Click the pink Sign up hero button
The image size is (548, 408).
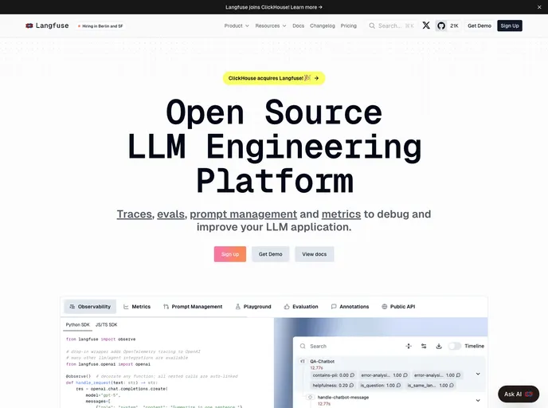tap(230, 254)
